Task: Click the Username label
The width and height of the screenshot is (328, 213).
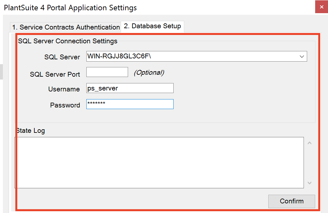Action: (64, 89)
